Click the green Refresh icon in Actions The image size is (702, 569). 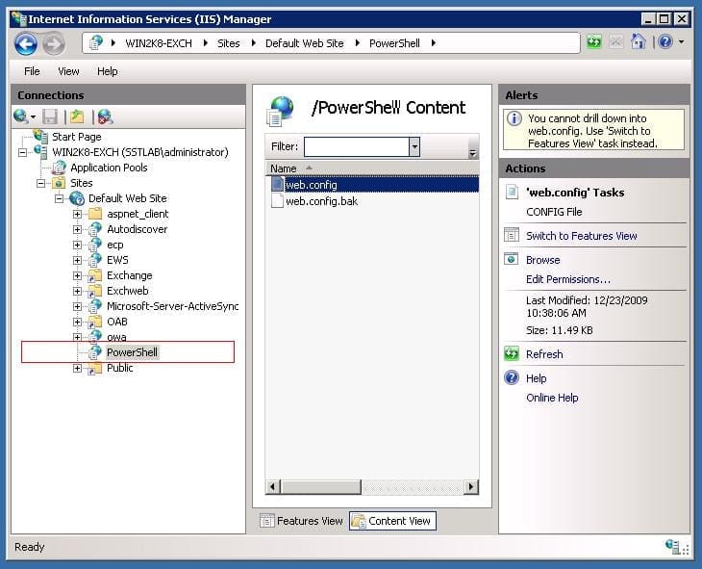(512, 353)
